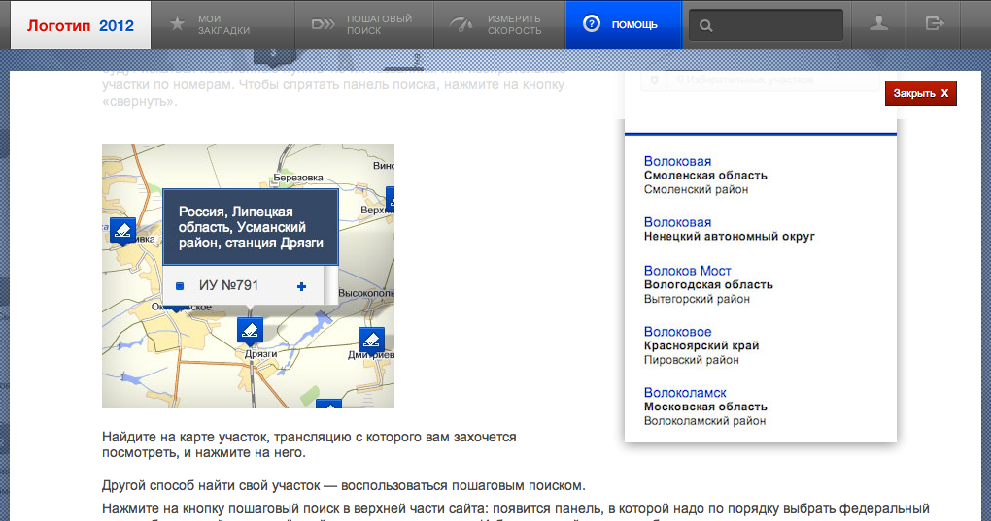991x521 pixels.
Task: Click the question mark Помощь icon
Action: [590, 24]
